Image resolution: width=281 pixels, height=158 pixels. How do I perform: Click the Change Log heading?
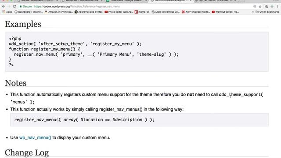point(27,153)
